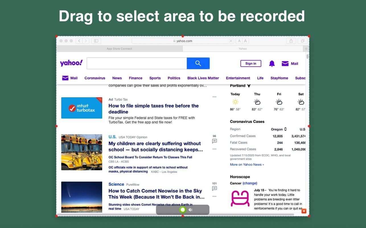Open comments on the Comet Neowise article
Image resolution: width=366 pixels, height=228 pixels.
(214, 188)
